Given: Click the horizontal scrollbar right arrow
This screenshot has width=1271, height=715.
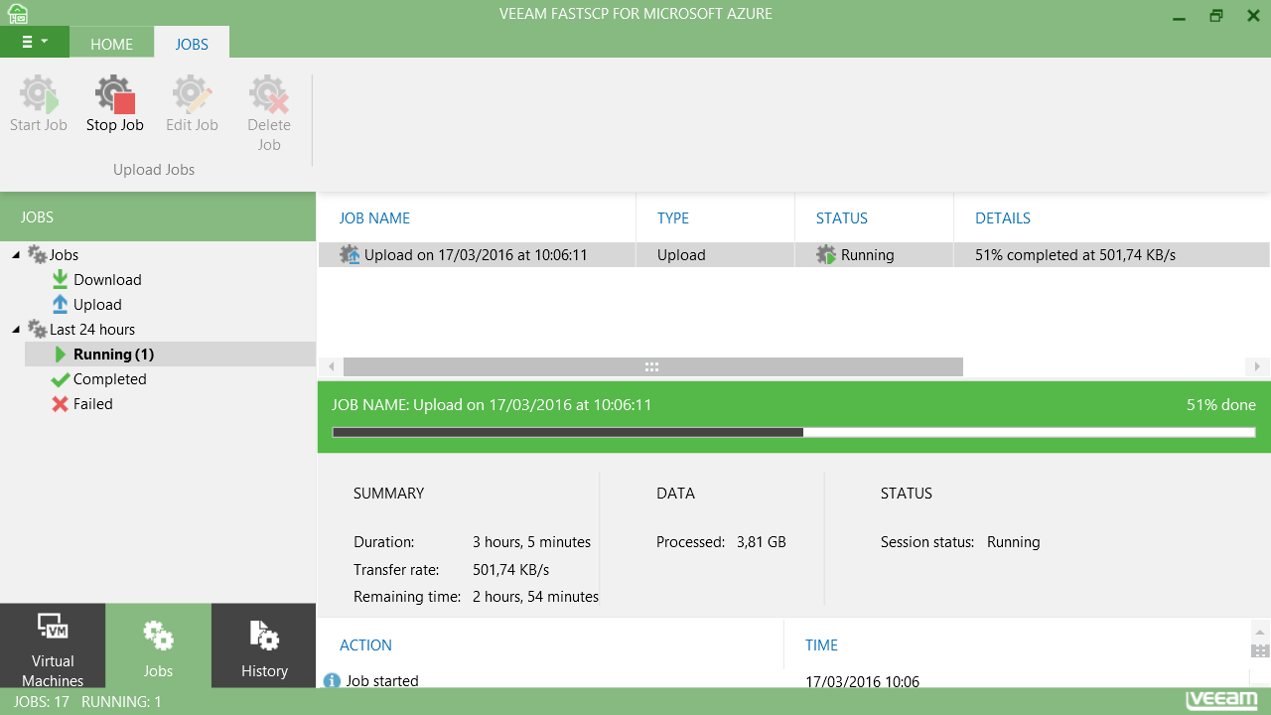Looking at the screenshot, I should coord(1257,366).
